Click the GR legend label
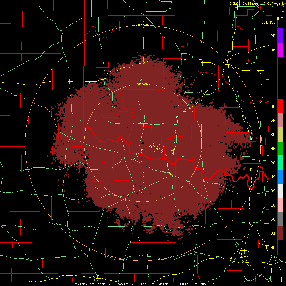Image resolution: width=286 pixels, height=286 pixels. pyautogui.click(x=273, y=120)
